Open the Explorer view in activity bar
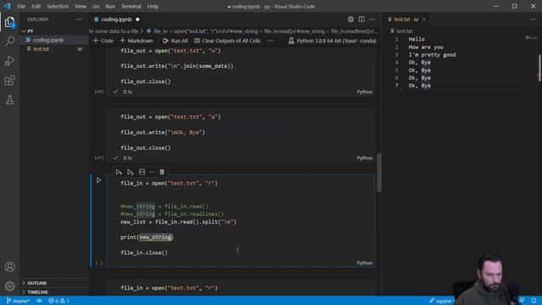This screenshot has height=305, width=542. click(9, 23)
